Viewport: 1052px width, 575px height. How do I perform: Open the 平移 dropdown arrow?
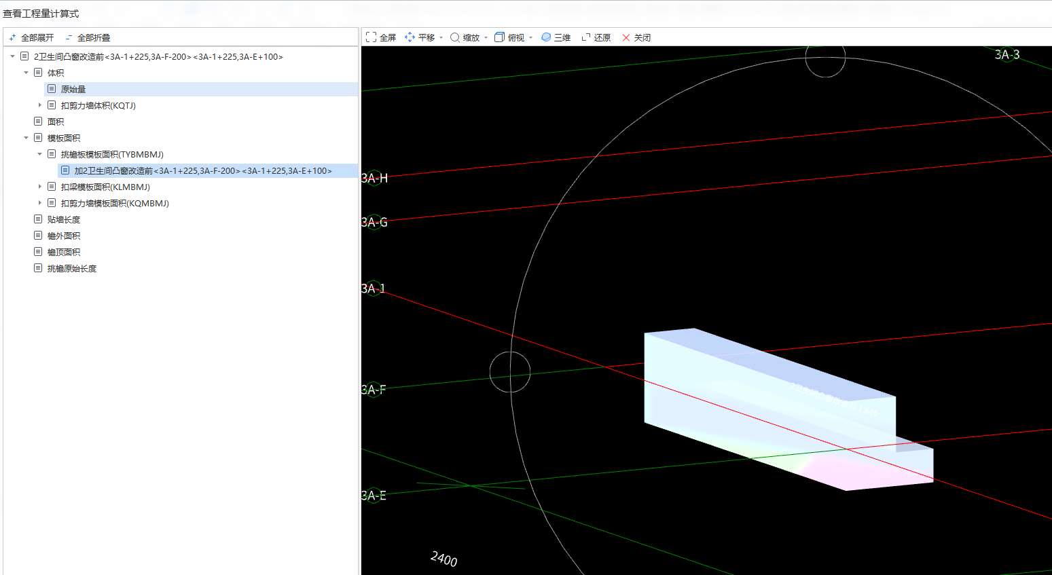point(441,38)
